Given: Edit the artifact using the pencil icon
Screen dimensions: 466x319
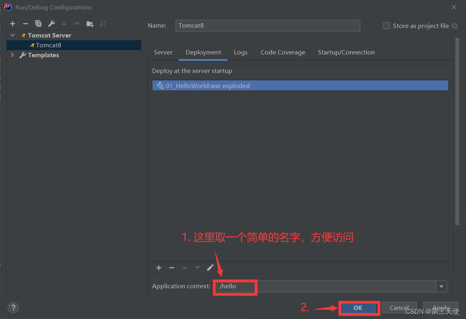Looking at the screenshot, I should tap(210, 268).
